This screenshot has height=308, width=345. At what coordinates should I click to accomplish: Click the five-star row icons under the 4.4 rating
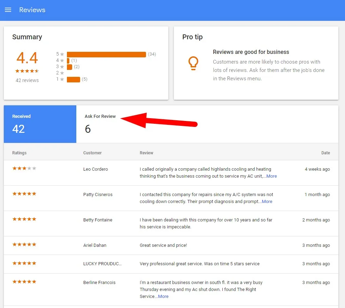tap(27, 71)
